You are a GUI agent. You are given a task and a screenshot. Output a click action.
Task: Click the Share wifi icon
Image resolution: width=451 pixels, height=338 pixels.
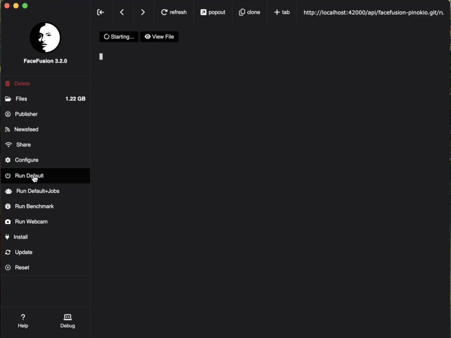coord(8,145)
